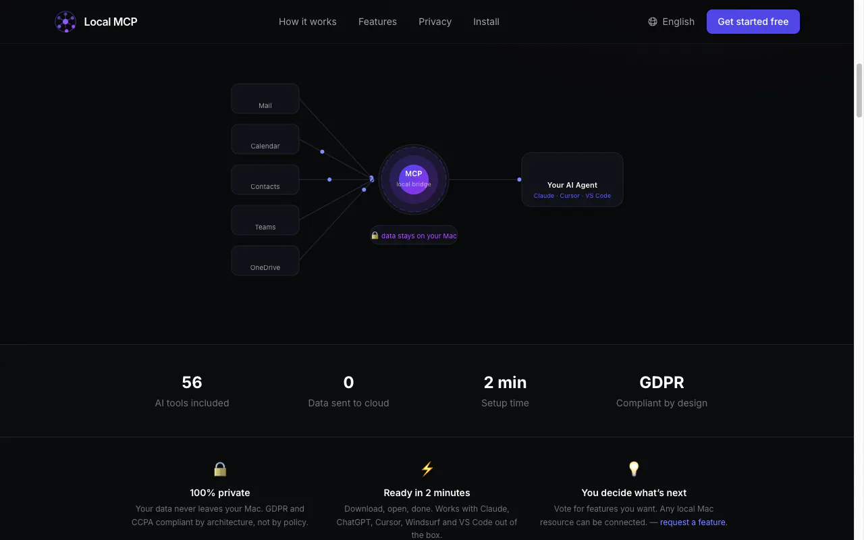Open the Privacy nav link
This screenshot has width=864, height=540.
click(x=435, y=22)
